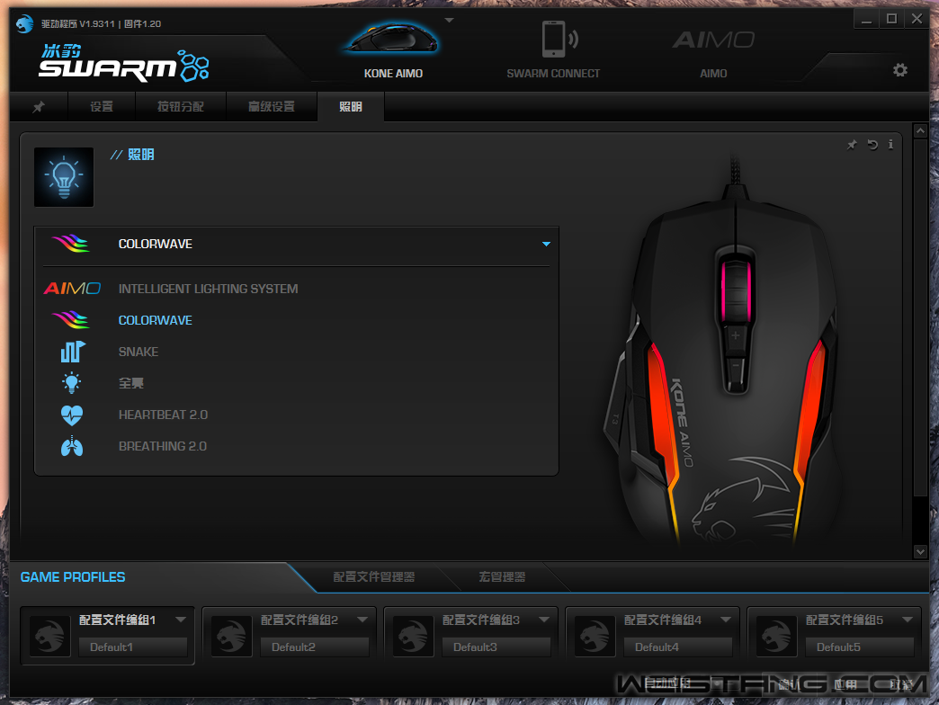Viewport: 939px width, 705px height.
Task: Switch to the 按钮分配 tab
Action: click(x=181, y=107)
